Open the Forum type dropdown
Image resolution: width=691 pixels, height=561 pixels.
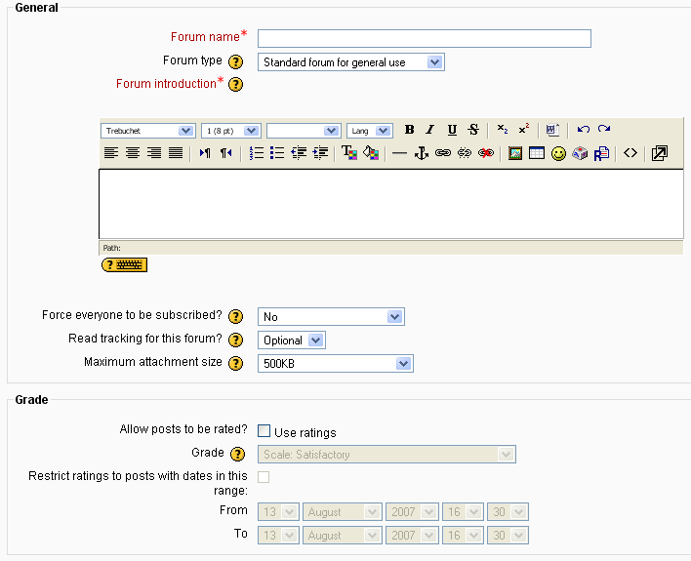tap(351, 62)
